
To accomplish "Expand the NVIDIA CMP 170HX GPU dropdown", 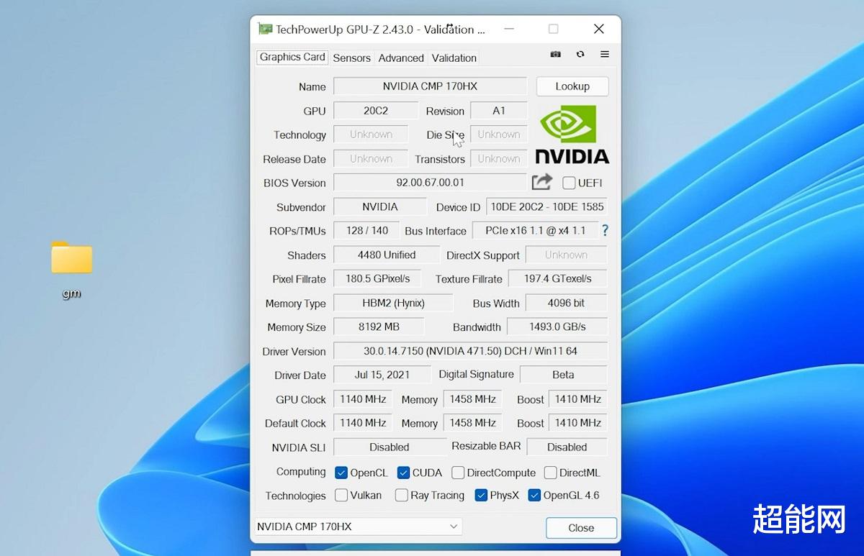I will pos(358,527).
